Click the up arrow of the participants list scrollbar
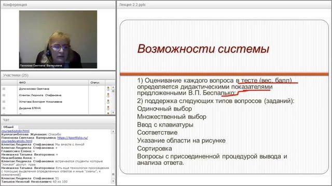Viewport: 332px width, 186px height. point(113,87)
